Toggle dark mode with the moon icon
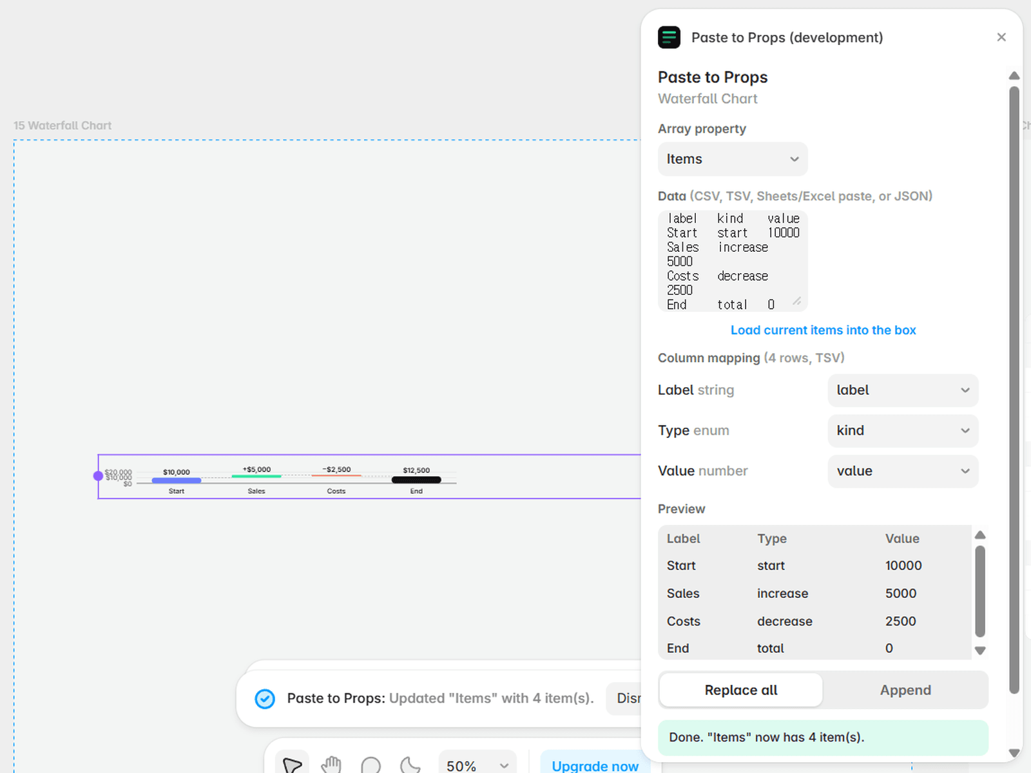The height and width of the screenshot is (773, 1031). coord(410,765)
